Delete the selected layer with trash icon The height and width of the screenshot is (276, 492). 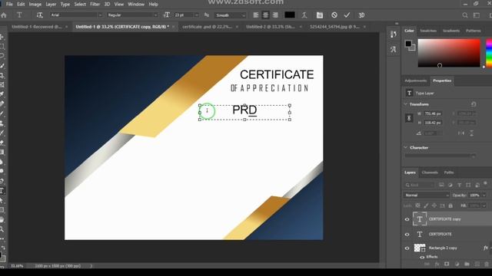click(487, 264)
